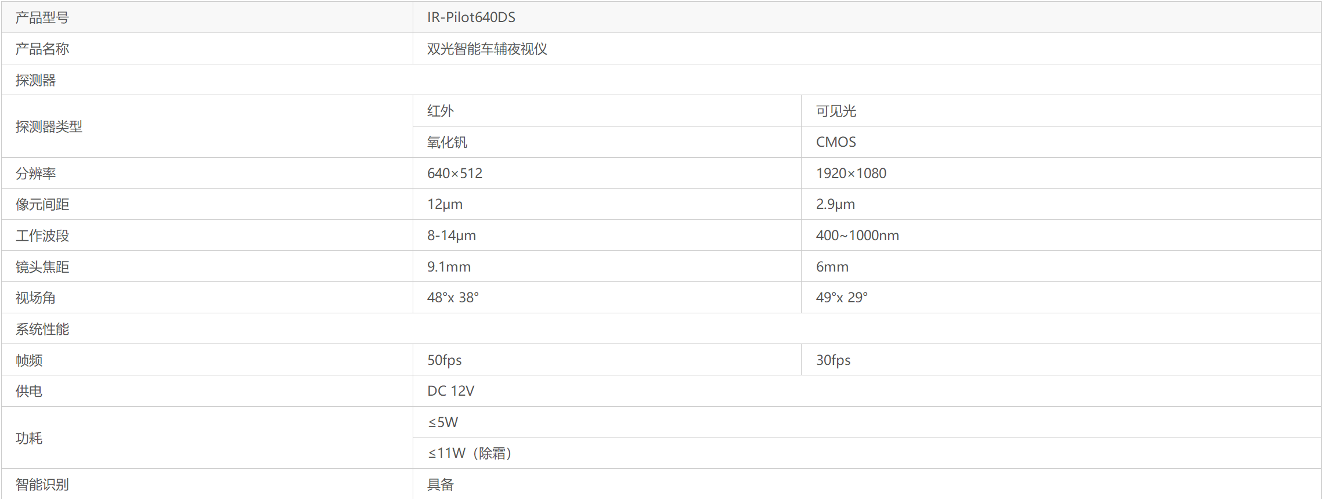This screenshot has height=499, width=1324.
Task: Click the 可见光 column header cell
Action: coord(836,111)
